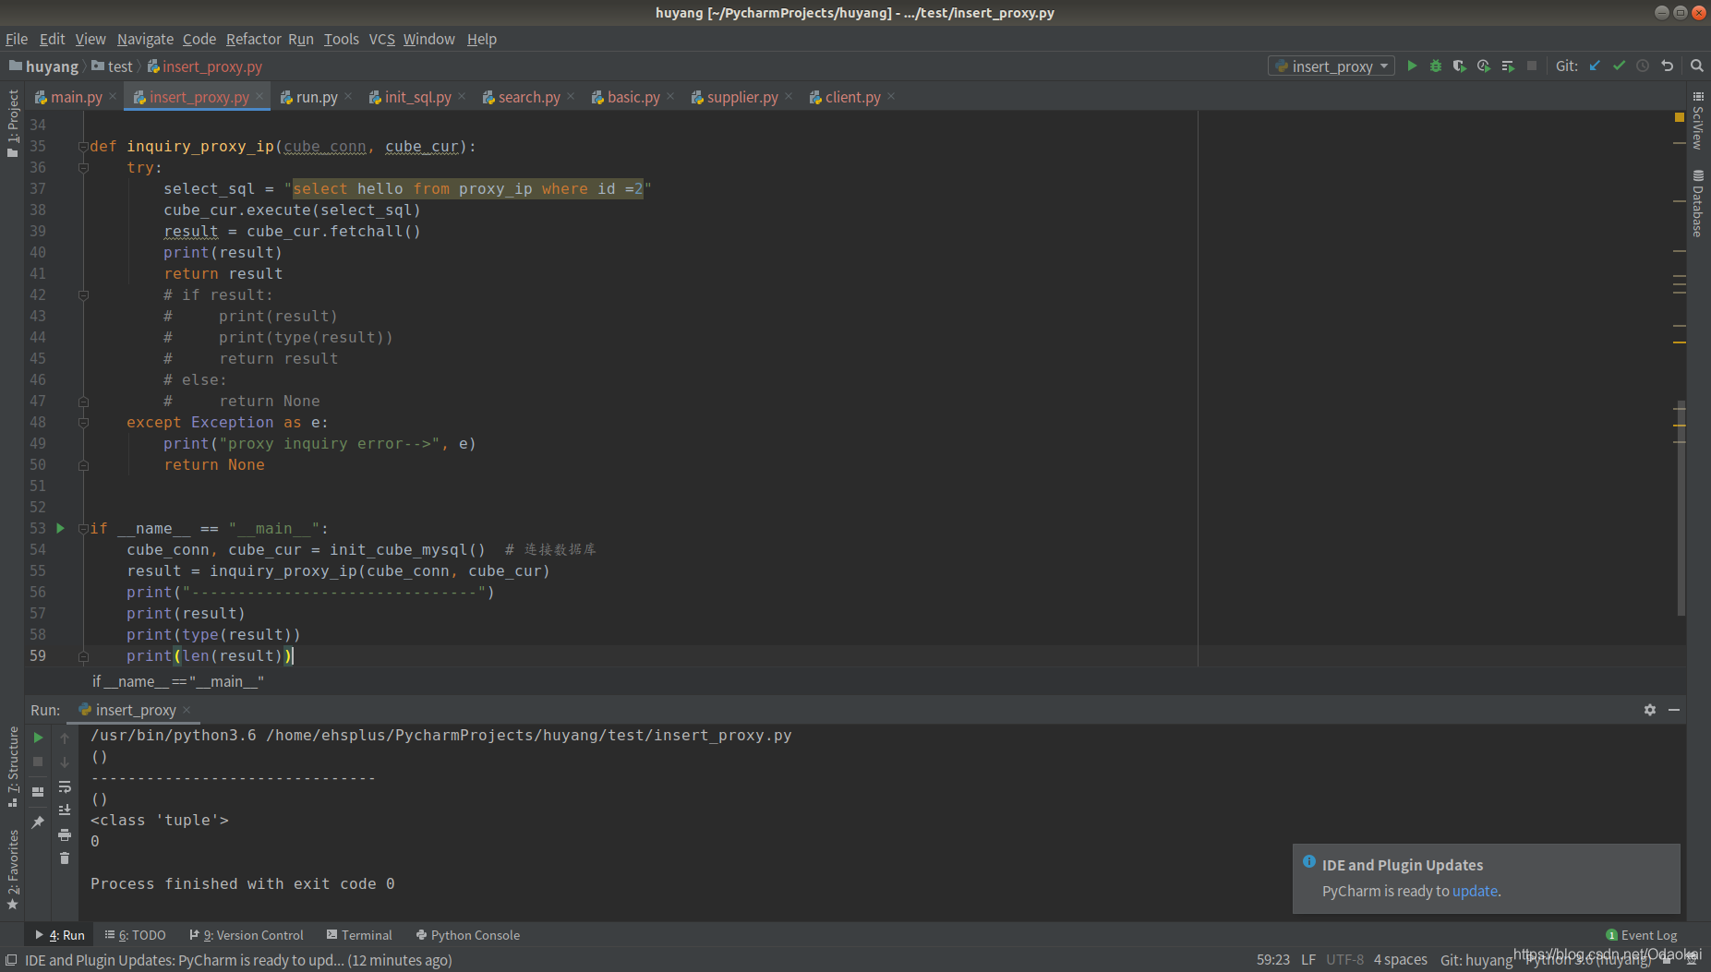Close the client.py tab

coord(891,96)
